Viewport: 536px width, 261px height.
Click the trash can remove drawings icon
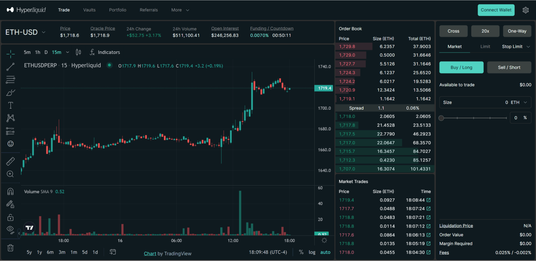tap(10, 248)
